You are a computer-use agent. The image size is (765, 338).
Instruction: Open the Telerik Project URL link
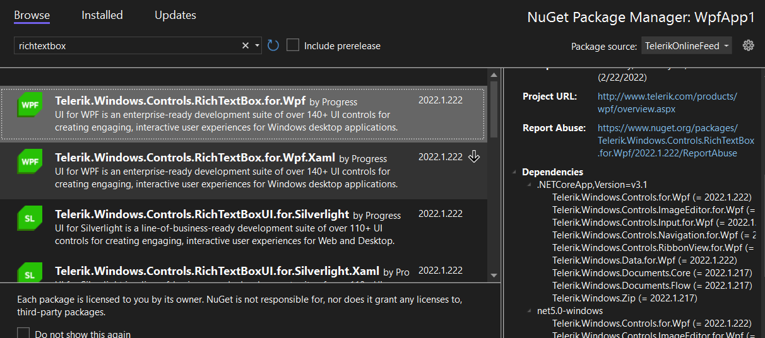[x=667, y=102]
